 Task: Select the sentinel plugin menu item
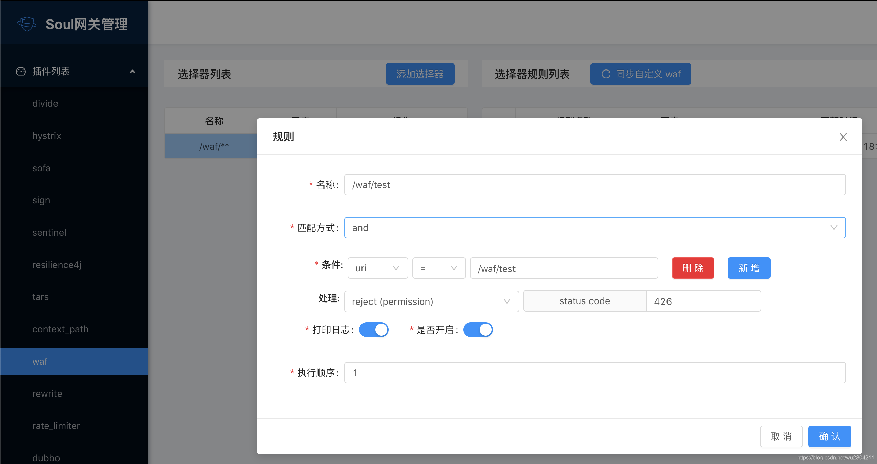click(49, 232)
